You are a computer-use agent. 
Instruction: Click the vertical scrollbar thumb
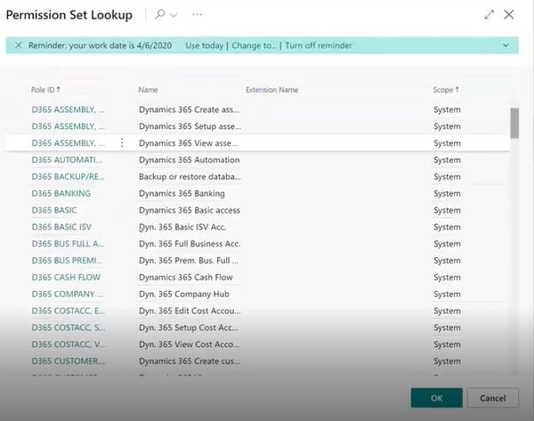pos(514,123)
